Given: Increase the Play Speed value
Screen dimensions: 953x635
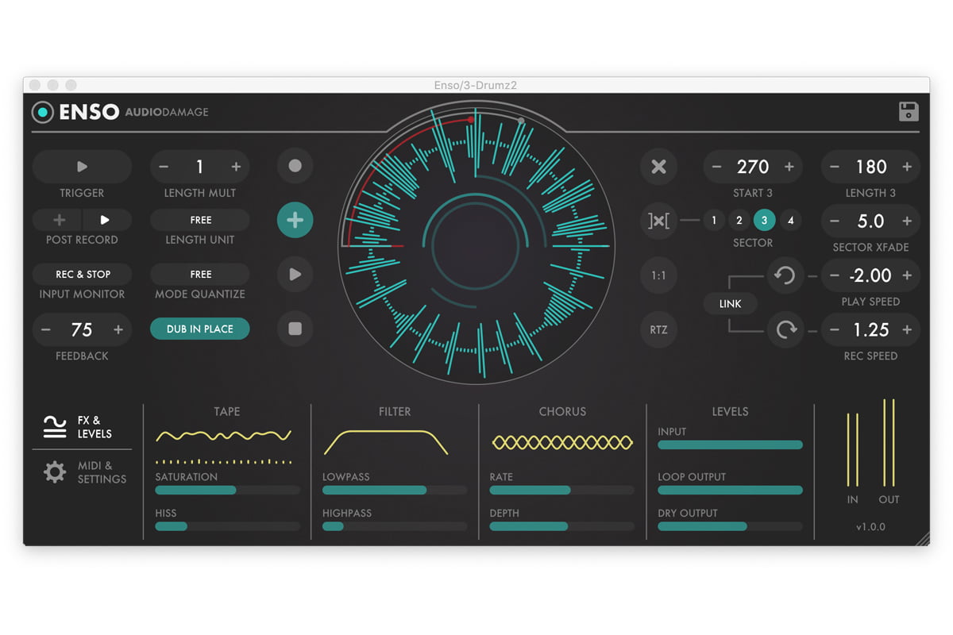Looking at the screenshot, I should 907,275.
